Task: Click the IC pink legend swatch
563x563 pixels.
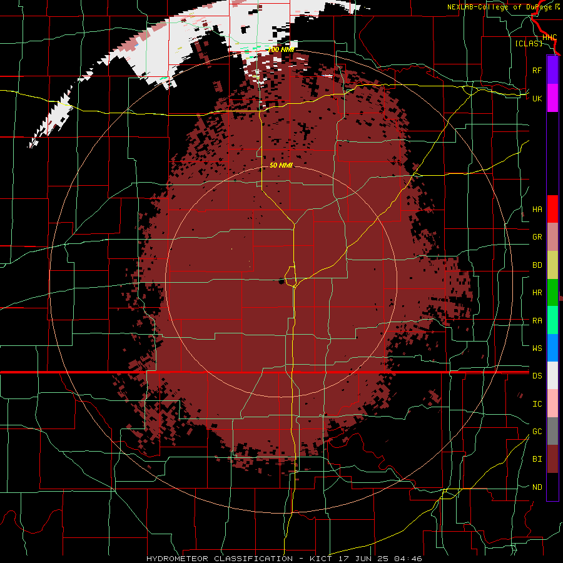Action: point(552,403)
